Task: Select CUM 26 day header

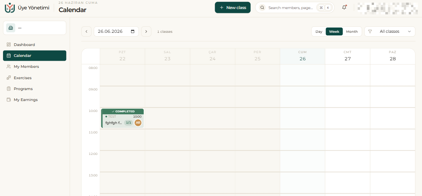Action: tap(303, 56)
